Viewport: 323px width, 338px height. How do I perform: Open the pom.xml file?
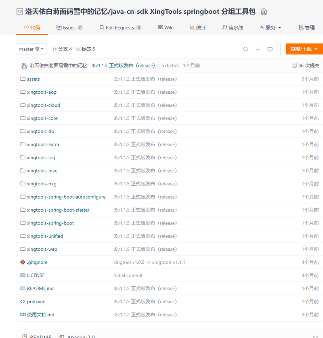pos(36,302)
